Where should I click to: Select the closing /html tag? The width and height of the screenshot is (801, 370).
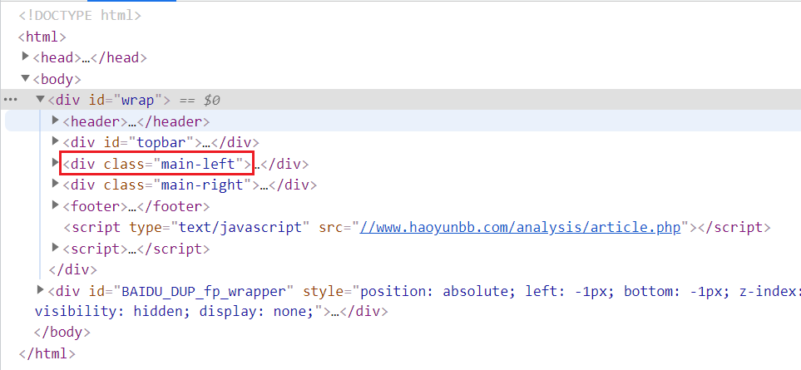pyautogui.click(x=47, y=353)
